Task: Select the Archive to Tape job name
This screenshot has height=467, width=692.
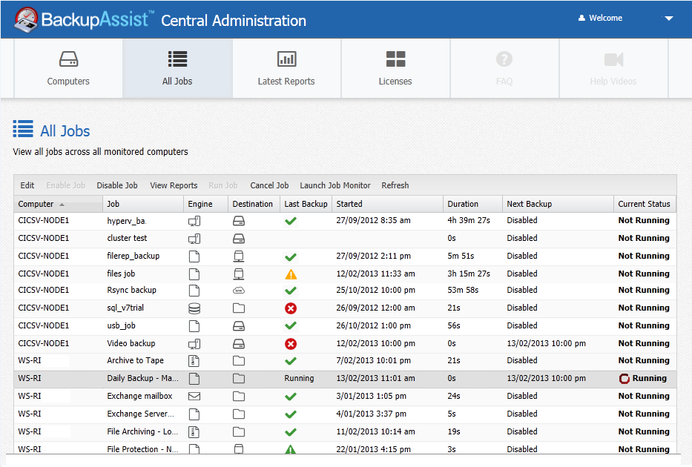Action: (x=135, y=360)
